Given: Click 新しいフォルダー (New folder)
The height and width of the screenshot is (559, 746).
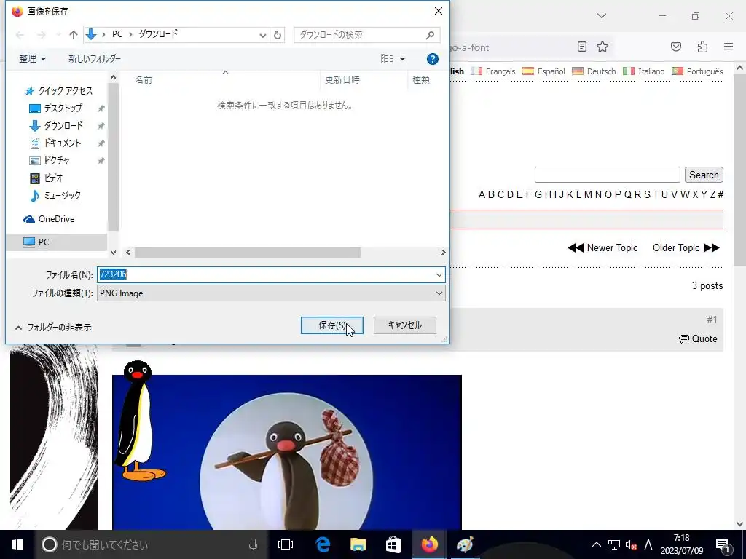Looking at the screenshot, I should [94, 59].
